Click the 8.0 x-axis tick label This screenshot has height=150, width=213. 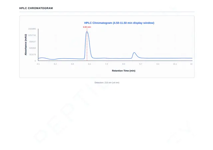[123, 64]
